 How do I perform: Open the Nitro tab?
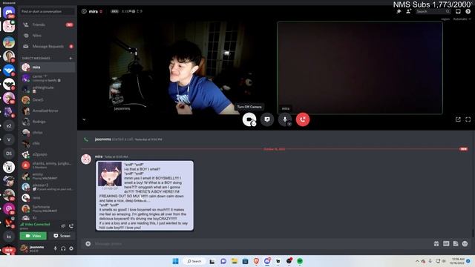pos(47,36)
